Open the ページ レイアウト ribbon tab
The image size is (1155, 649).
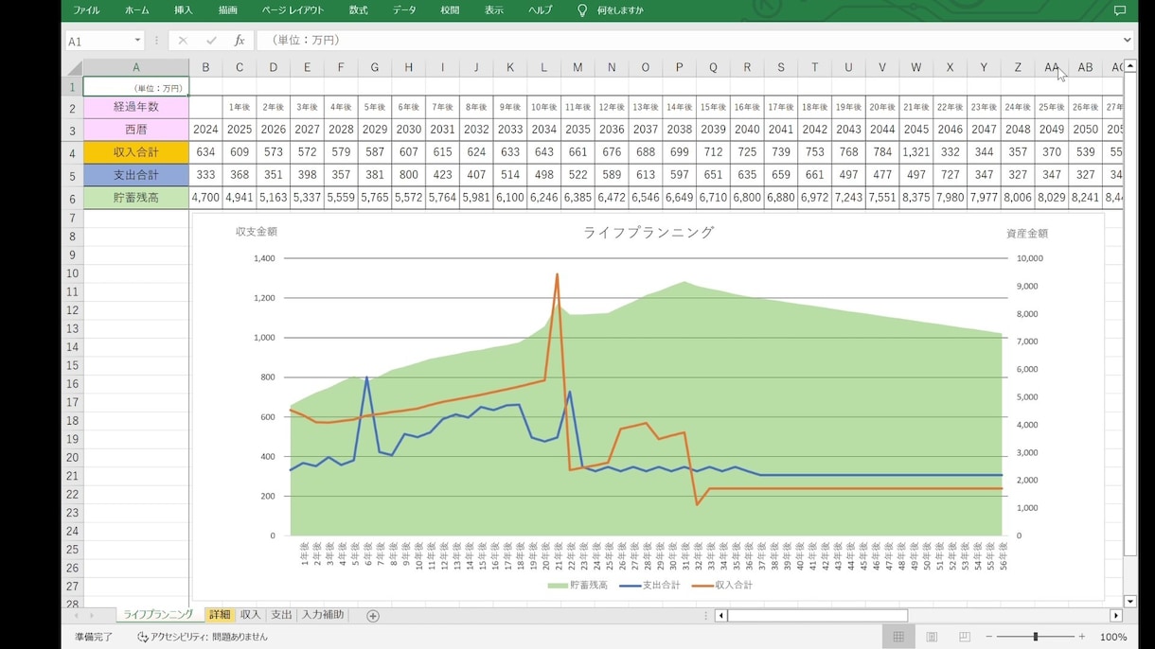click(293, 10)
